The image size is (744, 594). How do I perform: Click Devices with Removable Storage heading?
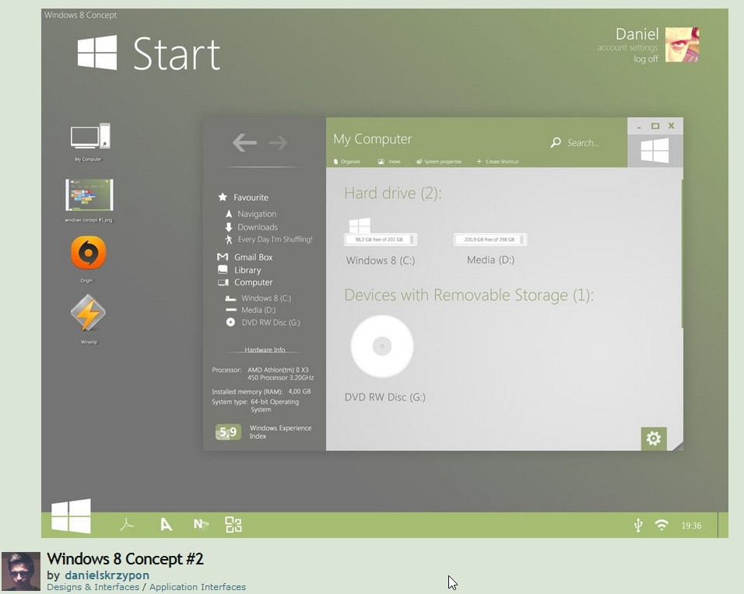(x=469, y=295)
